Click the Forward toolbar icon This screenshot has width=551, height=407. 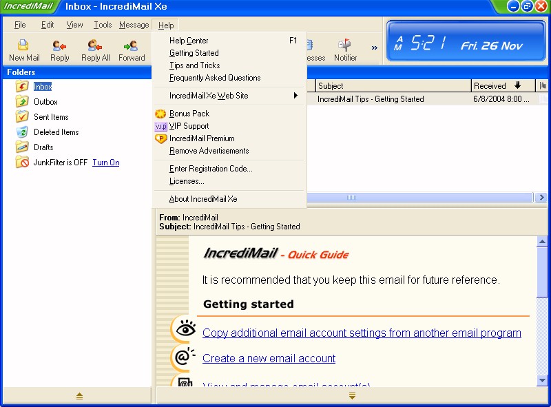point(131,47)
